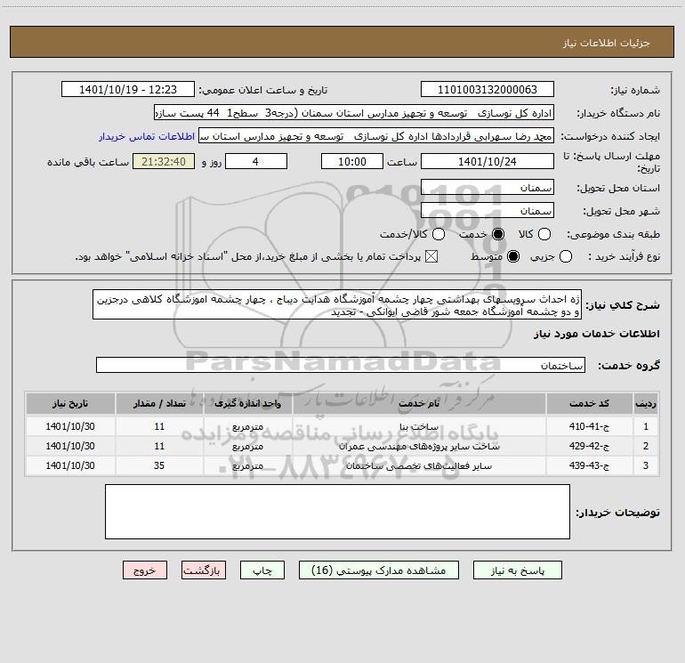This screenshot has height=663, width=685.
Task: Click service code ج-43-439
Action: (x=589, y=466)
